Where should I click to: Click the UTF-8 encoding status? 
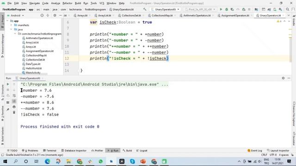pyautogui.click(x=273, y=155)
